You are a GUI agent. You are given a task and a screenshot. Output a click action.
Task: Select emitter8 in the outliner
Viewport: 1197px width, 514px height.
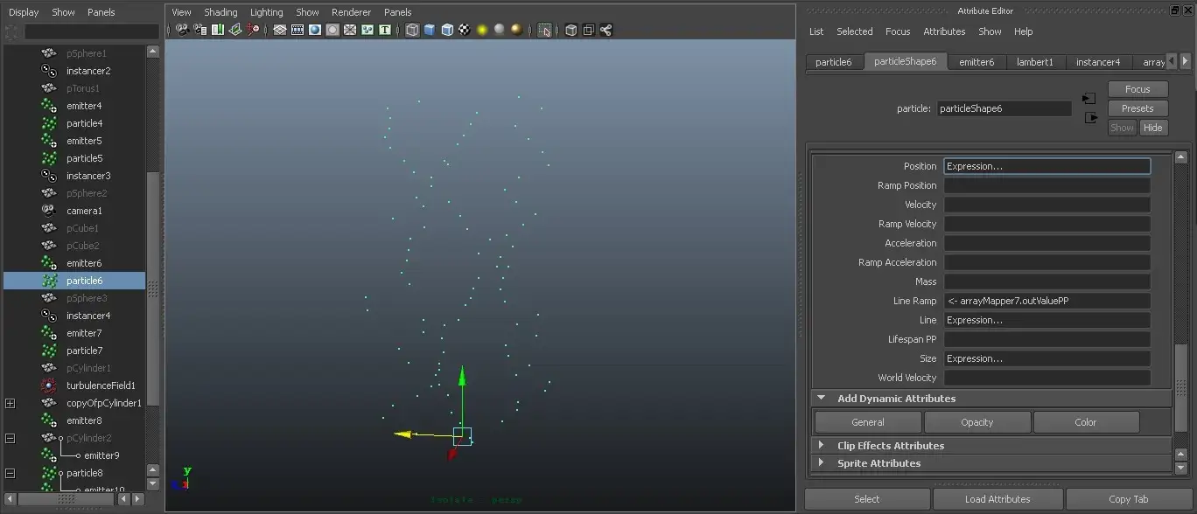[x=84, y=420]
